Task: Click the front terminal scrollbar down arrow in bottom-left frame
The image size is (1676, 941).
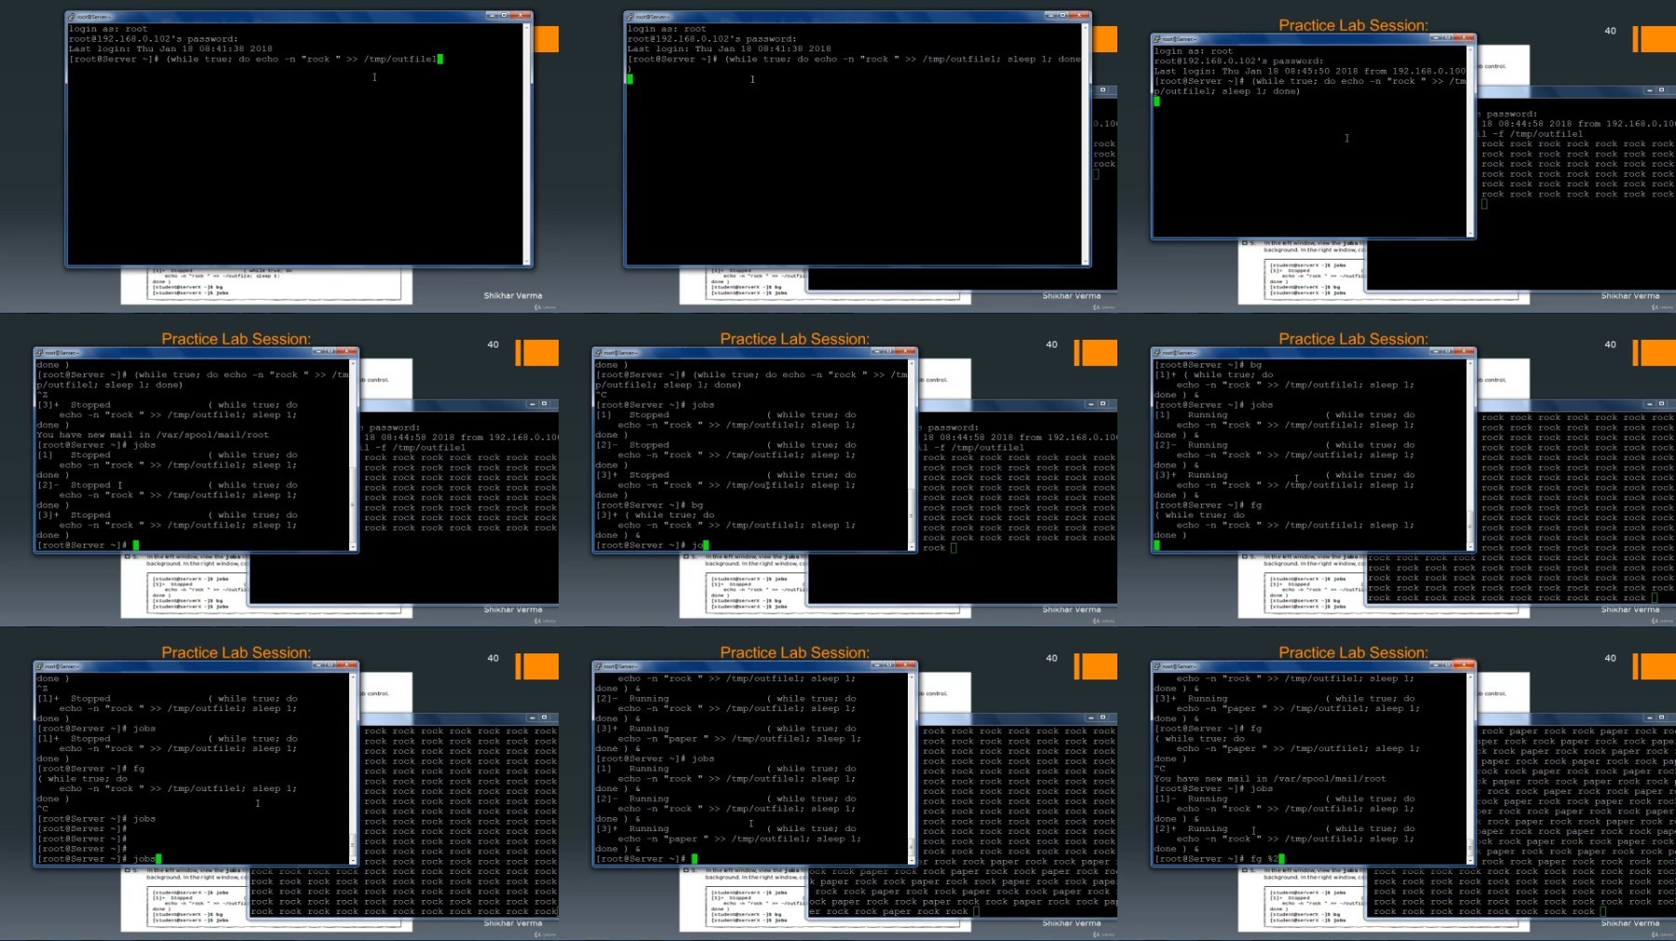Action: (x=354, y=861)
